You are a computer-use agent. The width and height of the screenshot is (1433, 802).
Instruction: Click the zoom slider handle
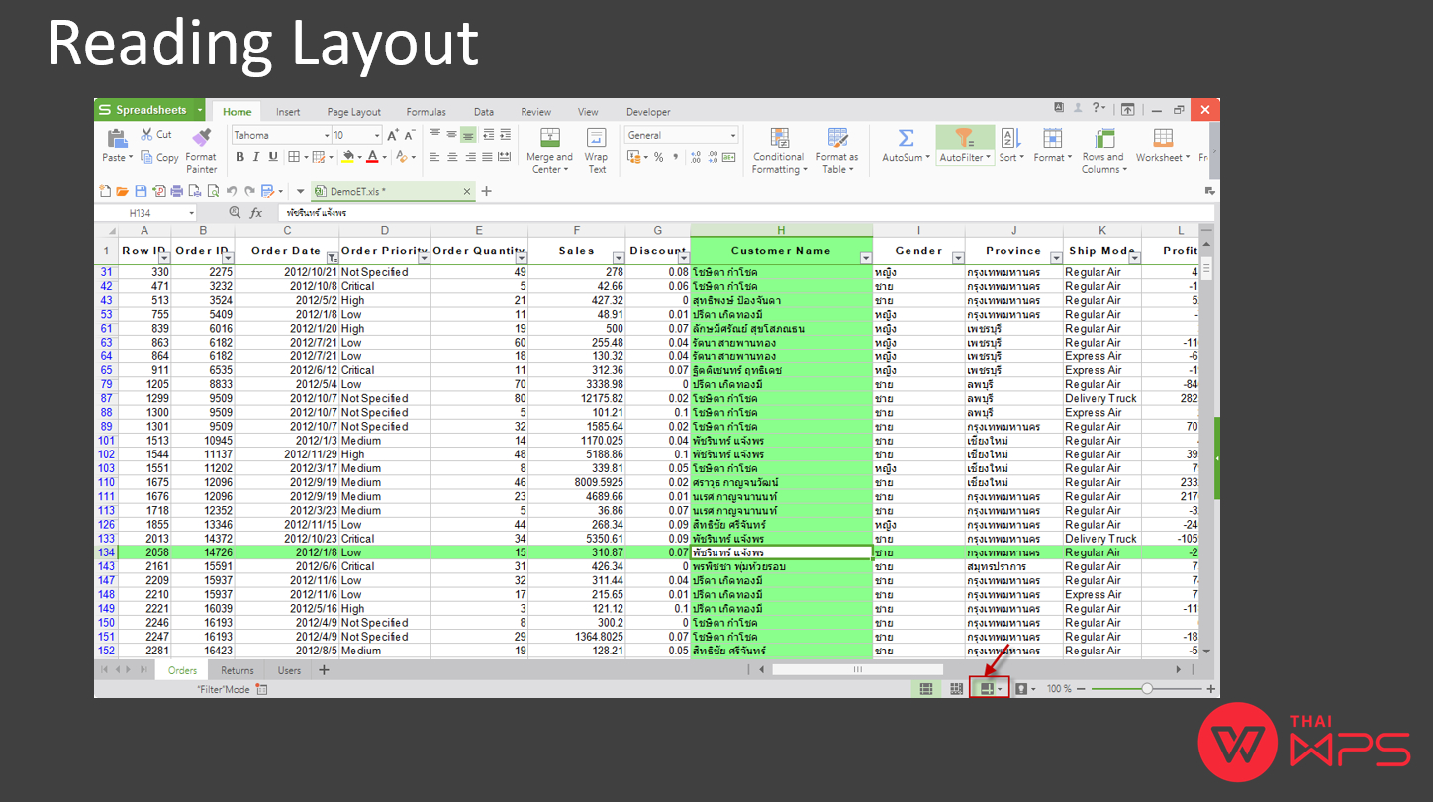[1146, 688]
